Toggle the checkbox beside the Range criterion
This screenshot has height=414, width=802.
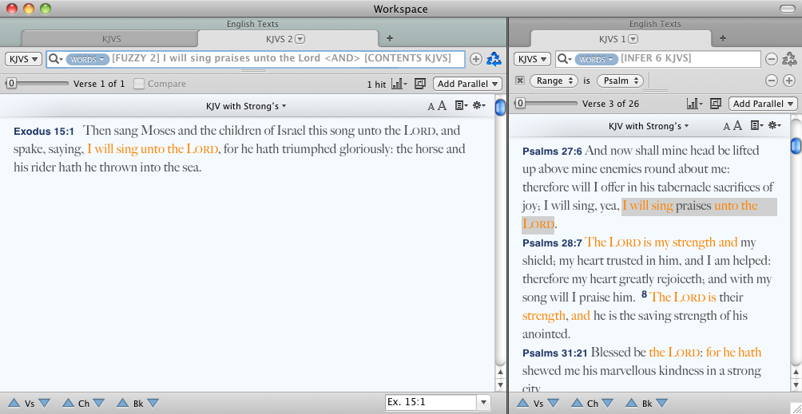(520, 81)
